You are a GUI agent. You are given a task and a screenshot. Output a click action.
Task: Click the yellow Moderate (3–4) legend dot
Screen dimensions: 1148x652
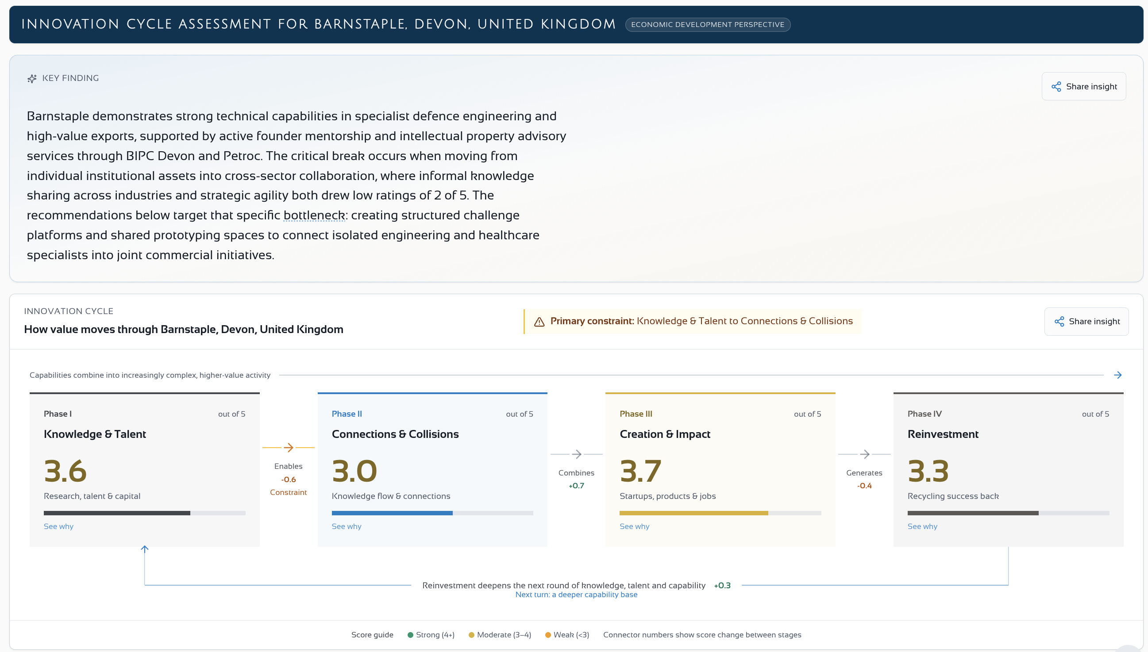click(x=471, y=635)
